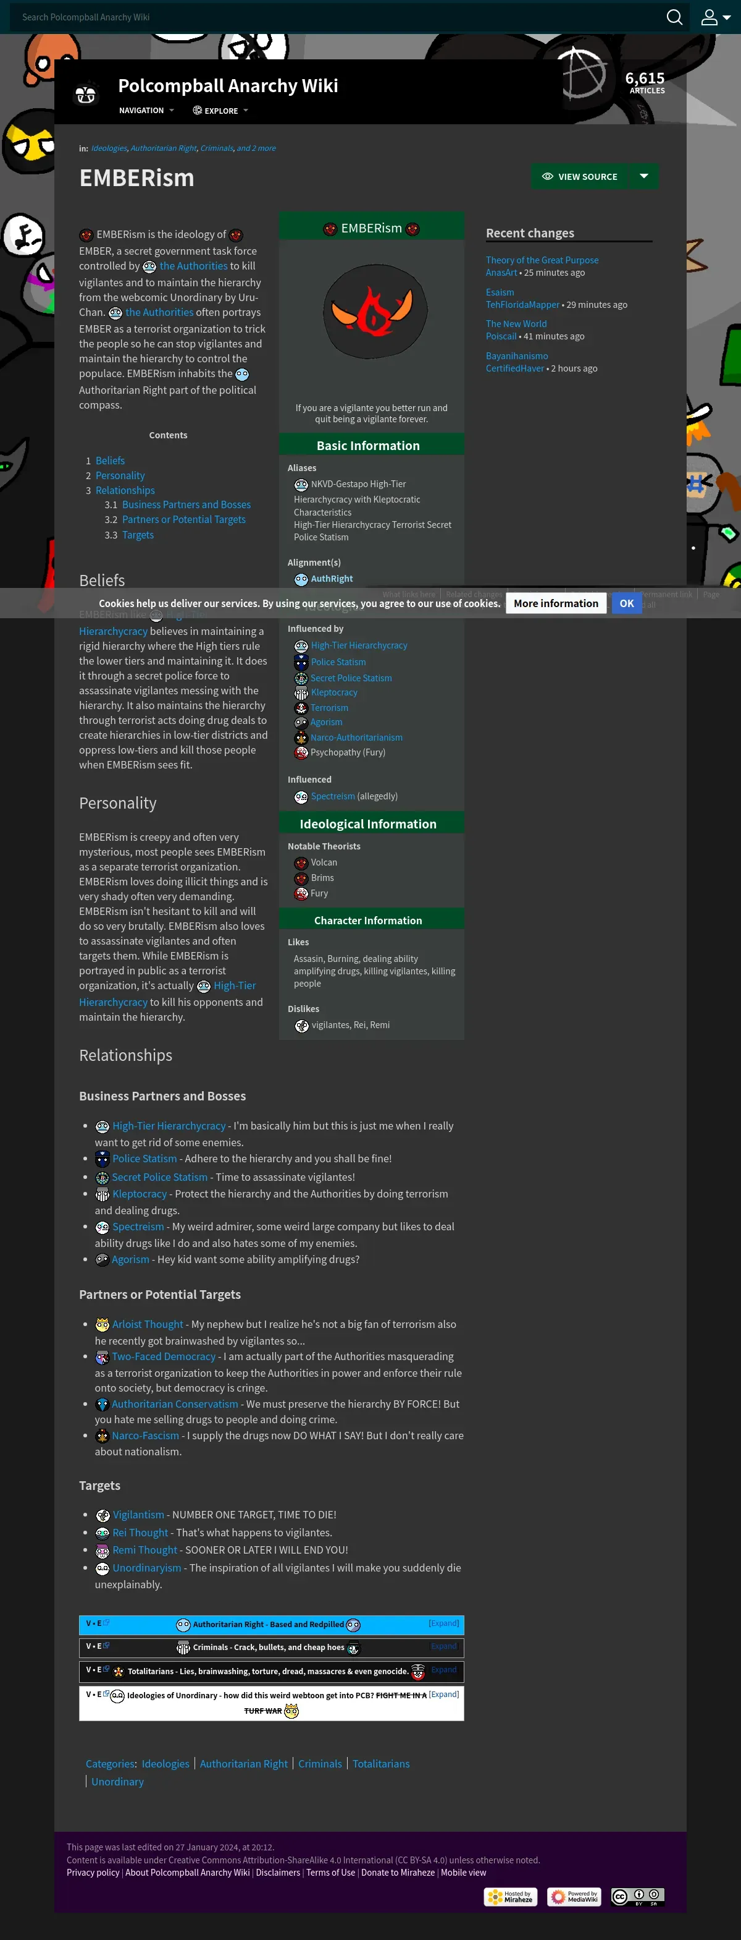The image size is (741, 1940).
Task: Jump to Beliefs in contents
Action: click(x=110, y=460)
